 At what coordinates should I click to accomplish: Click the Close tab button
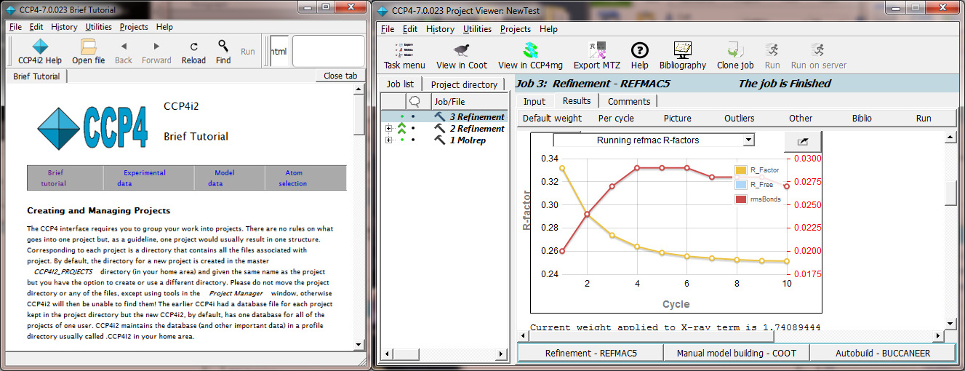[340, 76]
